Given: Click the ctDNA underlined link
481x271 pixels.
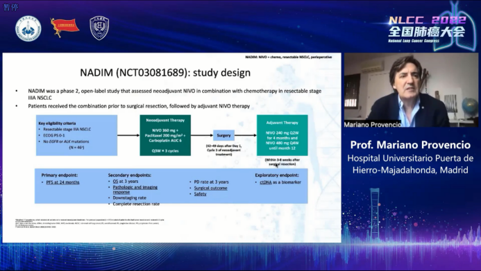Looking at the screenshot, I should pos(266,182).
